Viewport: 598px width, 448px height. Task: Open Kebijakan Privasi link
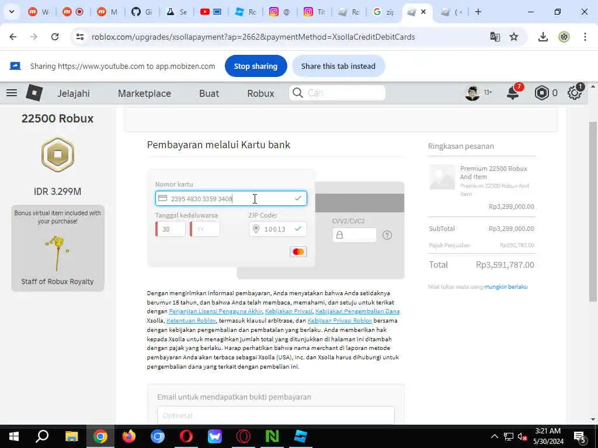point(288,311)
